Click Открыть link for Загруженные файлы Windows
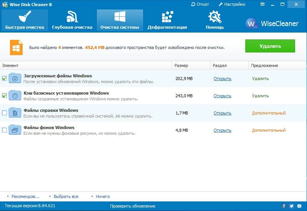This screenshot has width=307, height=211. point(222,79)
